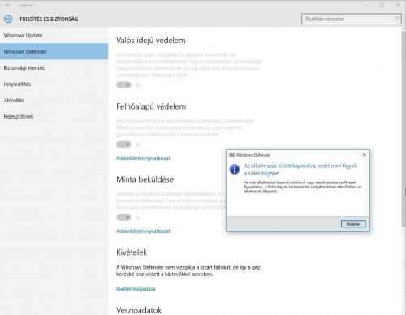Close the Windows Defender dialog
Viewport: 406px width, 315px height.
(365, 155)
